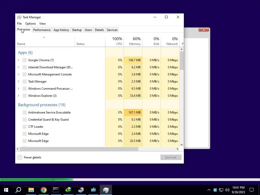Open the network tray icon
The width and height of the screenshot is (260, 195).
(x=221, y=190)
